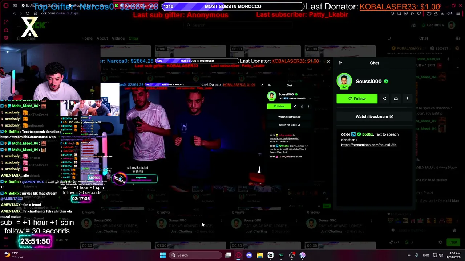
Task: Click the small Follow button in nested clip
Action: coord(279,106)
